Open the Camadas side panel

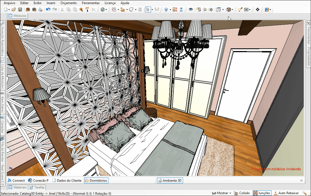pyautogui.click(x=2, y=125)
